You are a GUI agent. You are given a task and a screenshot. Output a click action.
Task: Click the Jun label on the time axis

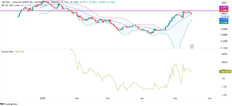209,98
